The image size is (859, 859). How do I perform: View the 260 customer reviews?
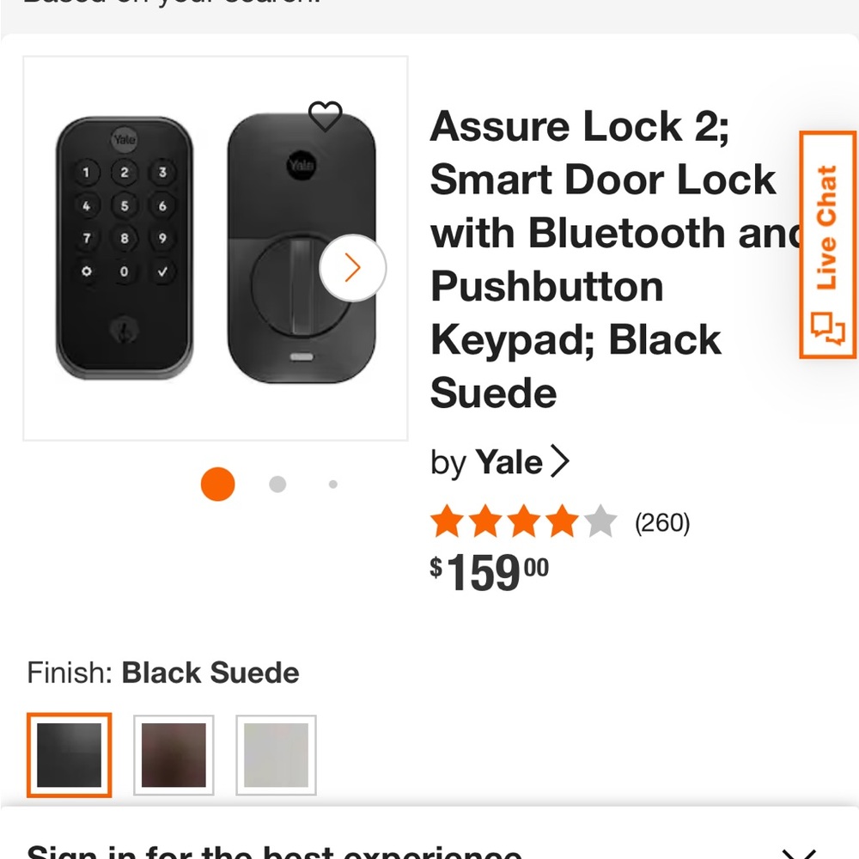tap(662, 522)
